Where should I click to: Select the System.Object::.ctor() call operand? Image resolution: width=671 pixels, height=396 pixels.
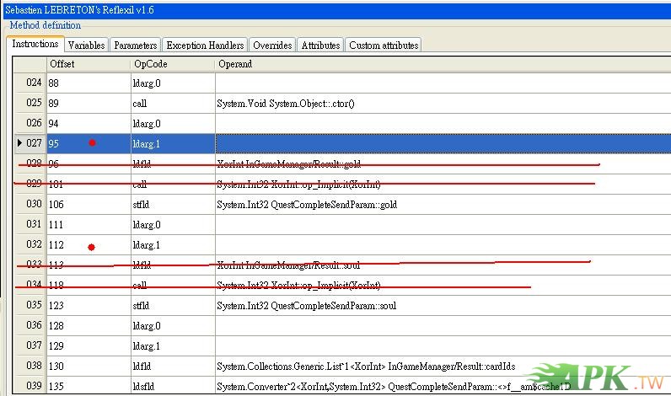pyautogui.click(x=286, y=104)
